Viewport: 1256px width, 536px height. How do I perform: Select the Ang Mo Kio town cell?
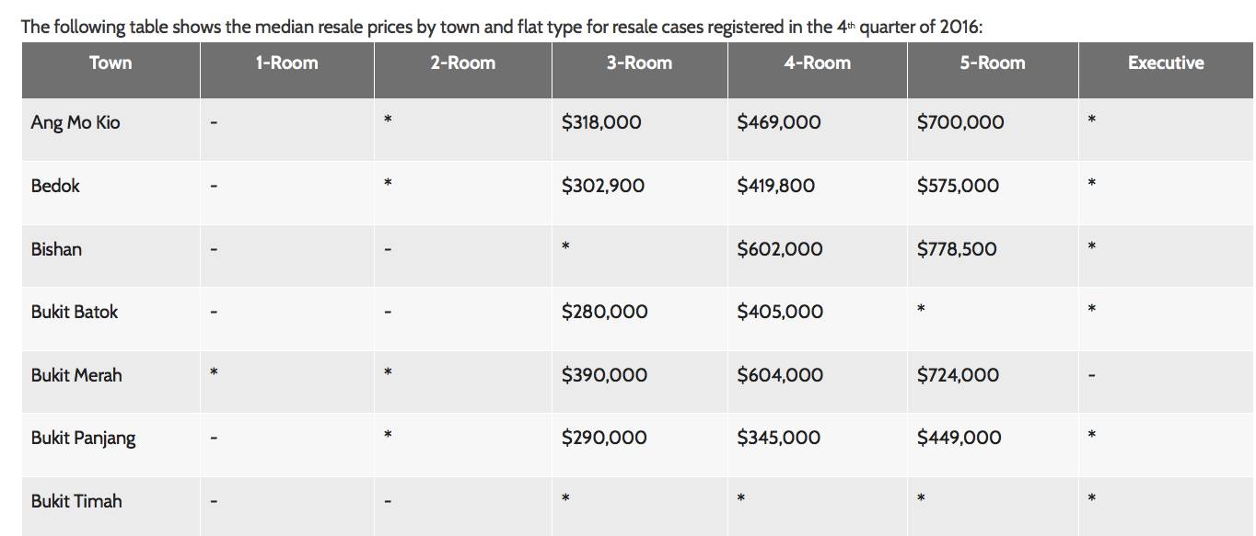76,122
